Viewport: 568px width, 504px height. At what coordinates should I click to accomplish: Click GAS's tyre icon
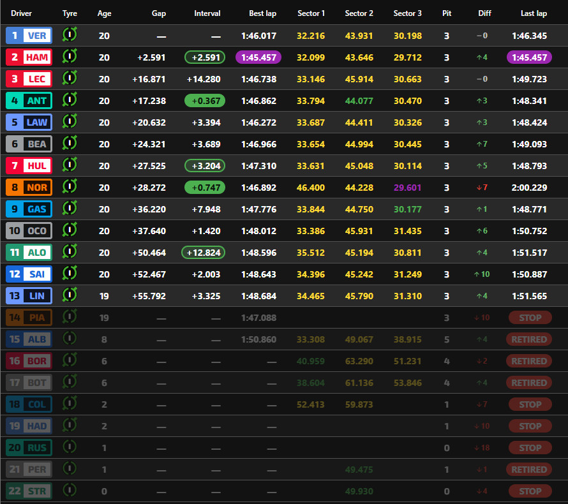(x=70, y=209)
